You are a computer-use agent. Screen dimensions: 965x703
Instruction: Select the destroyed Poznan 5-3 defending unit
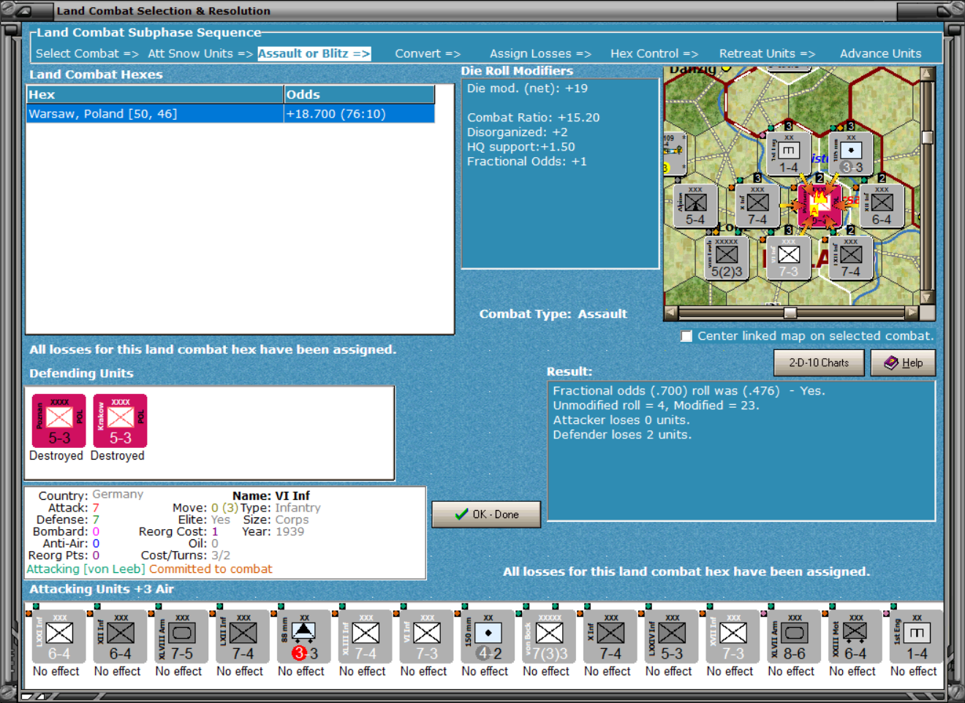[x=59, y=421]
